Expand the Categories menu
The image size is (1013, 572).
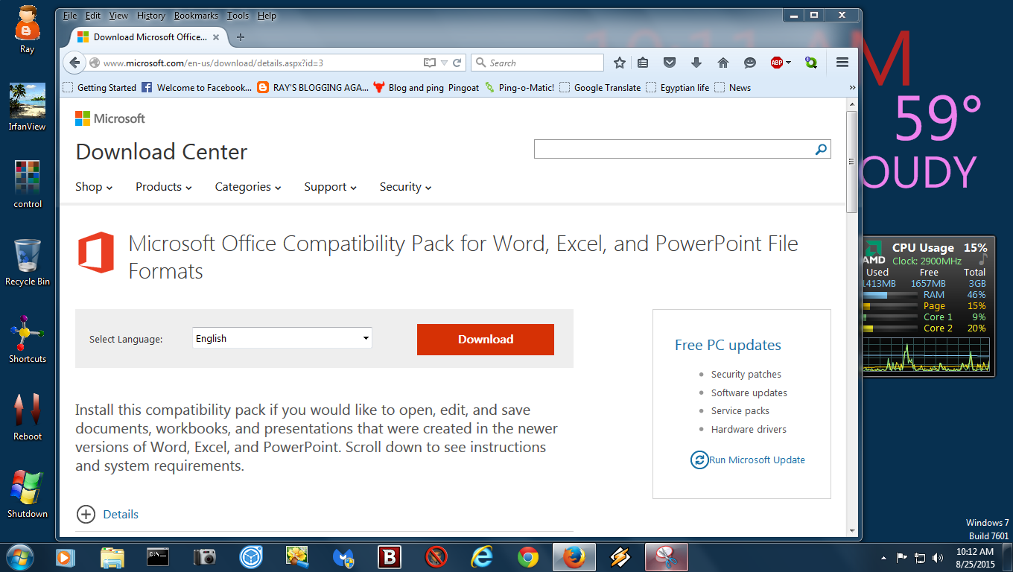point(248,187)
